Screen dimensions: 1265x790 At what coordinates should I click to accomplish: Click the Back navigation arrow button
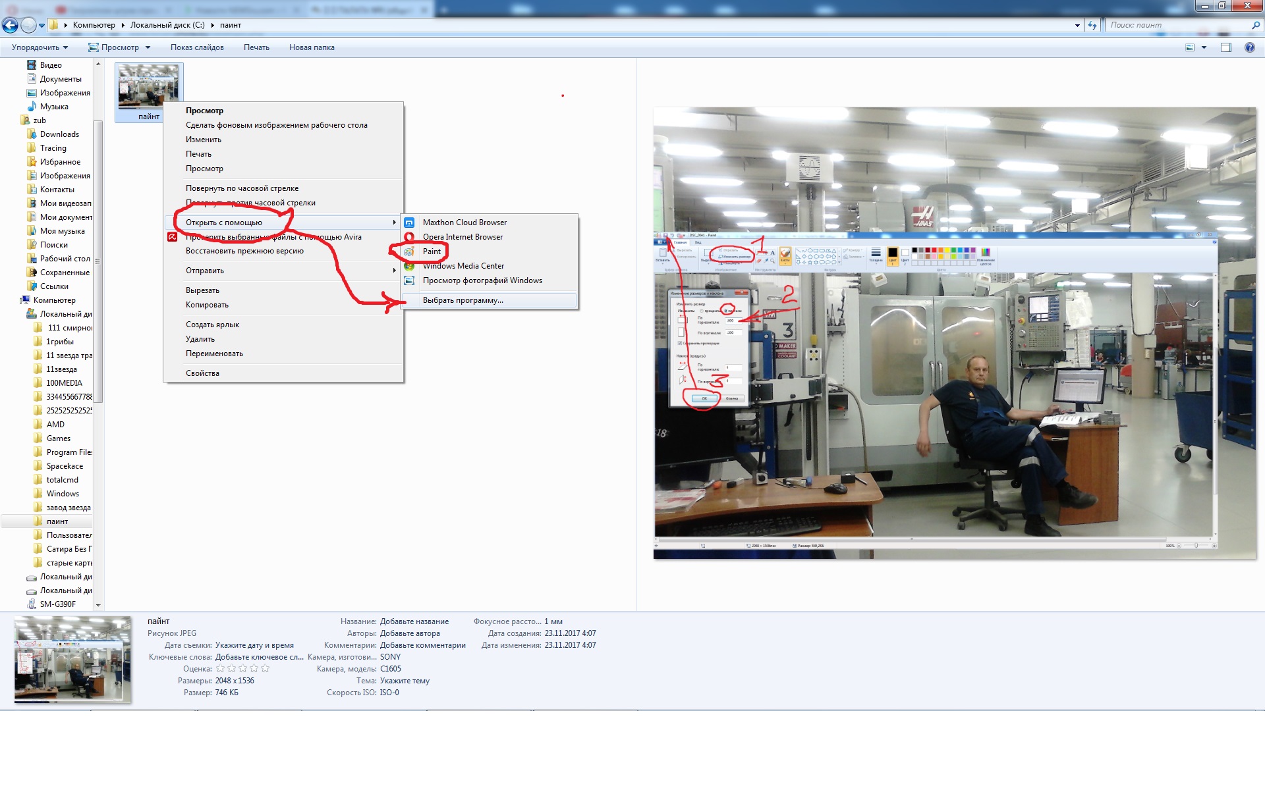pos(10,26)
